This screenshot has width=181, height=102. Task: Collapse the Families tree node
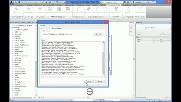(11, 28)
